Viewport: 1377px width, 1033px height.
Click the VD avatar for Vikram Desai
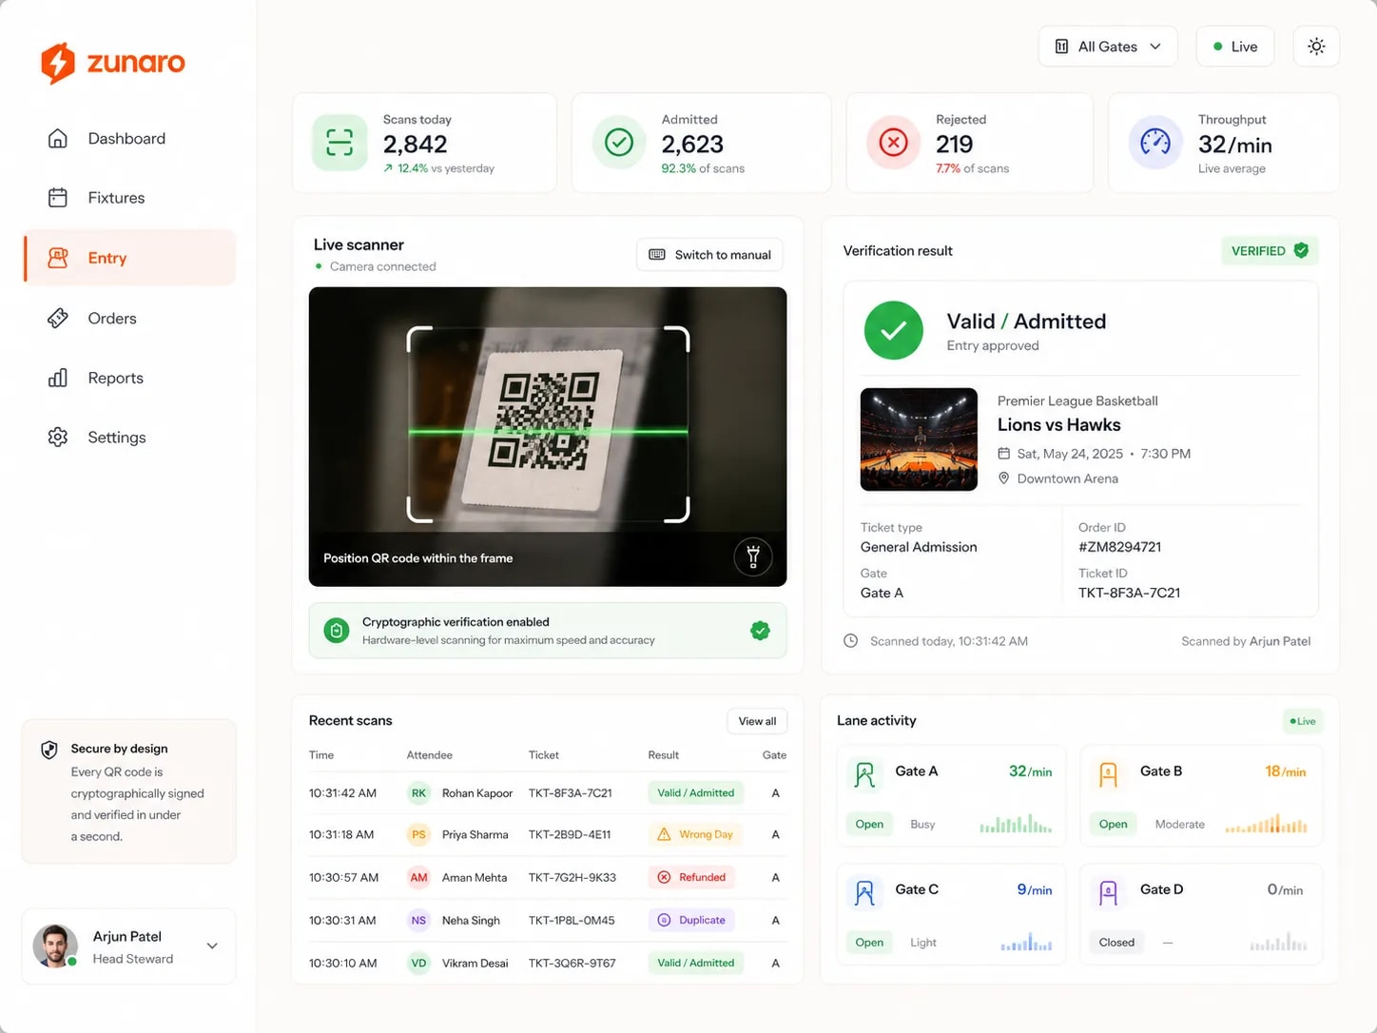pyautogui.click(x=418, y=963)
